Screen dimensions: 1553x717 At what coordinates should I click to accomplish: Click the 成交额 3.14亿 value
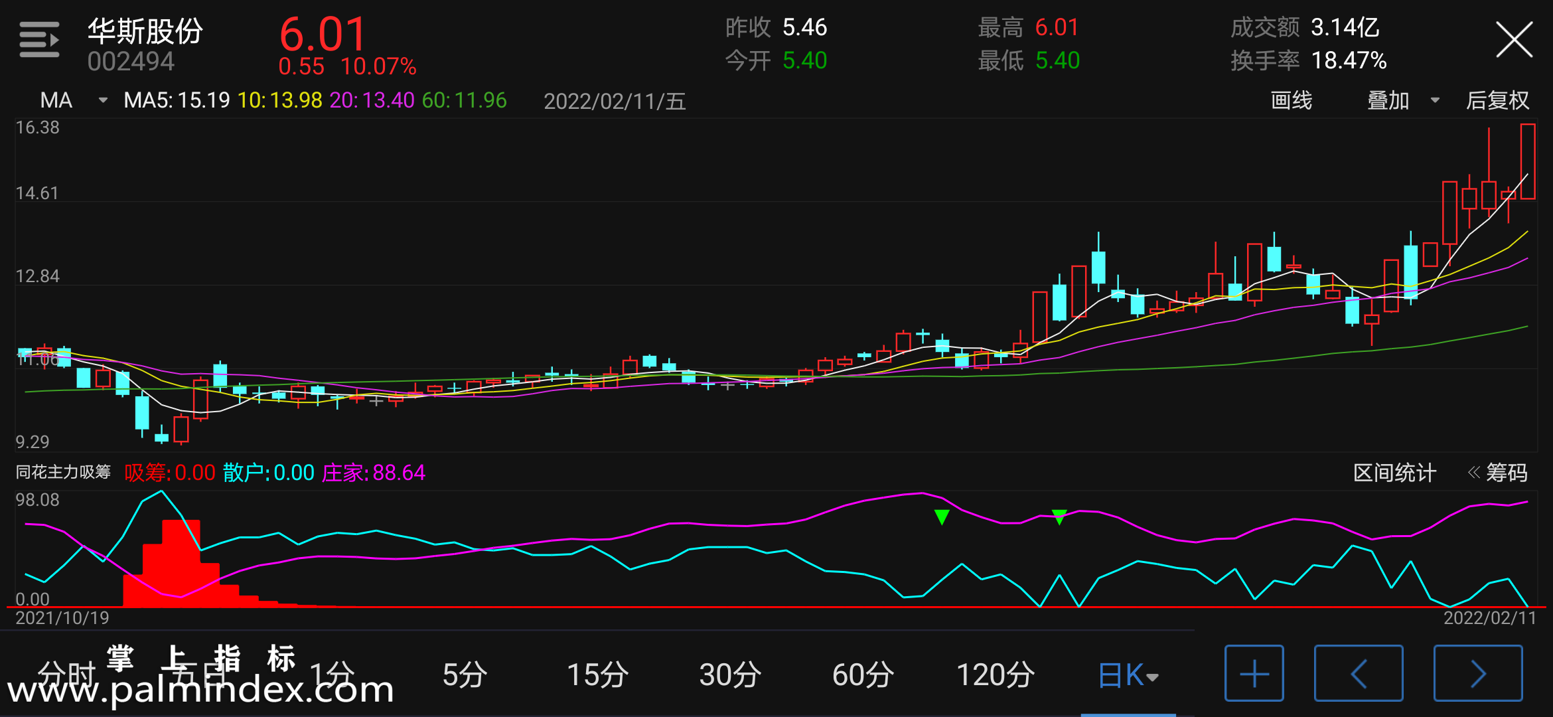(x=1305, y=27)
